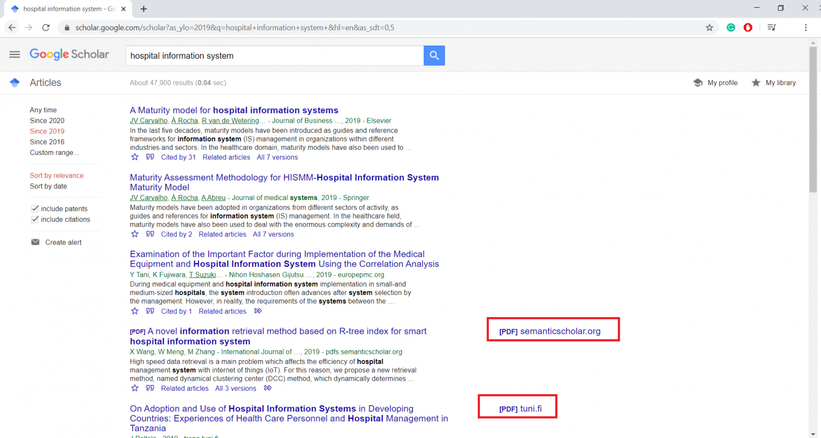Bookmark this page with the star icon
Viewport: 821px width, 438px height.
709,28
